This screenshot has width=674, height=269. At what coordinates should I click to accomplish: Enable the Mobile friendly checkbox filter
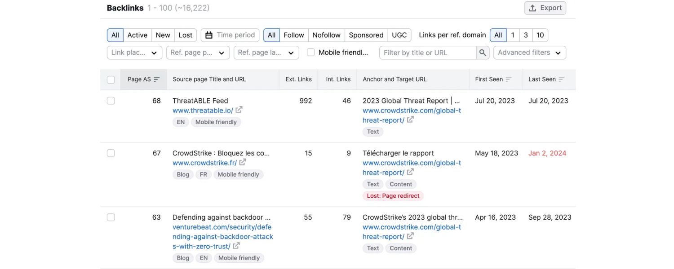click(x=310, y=52)
